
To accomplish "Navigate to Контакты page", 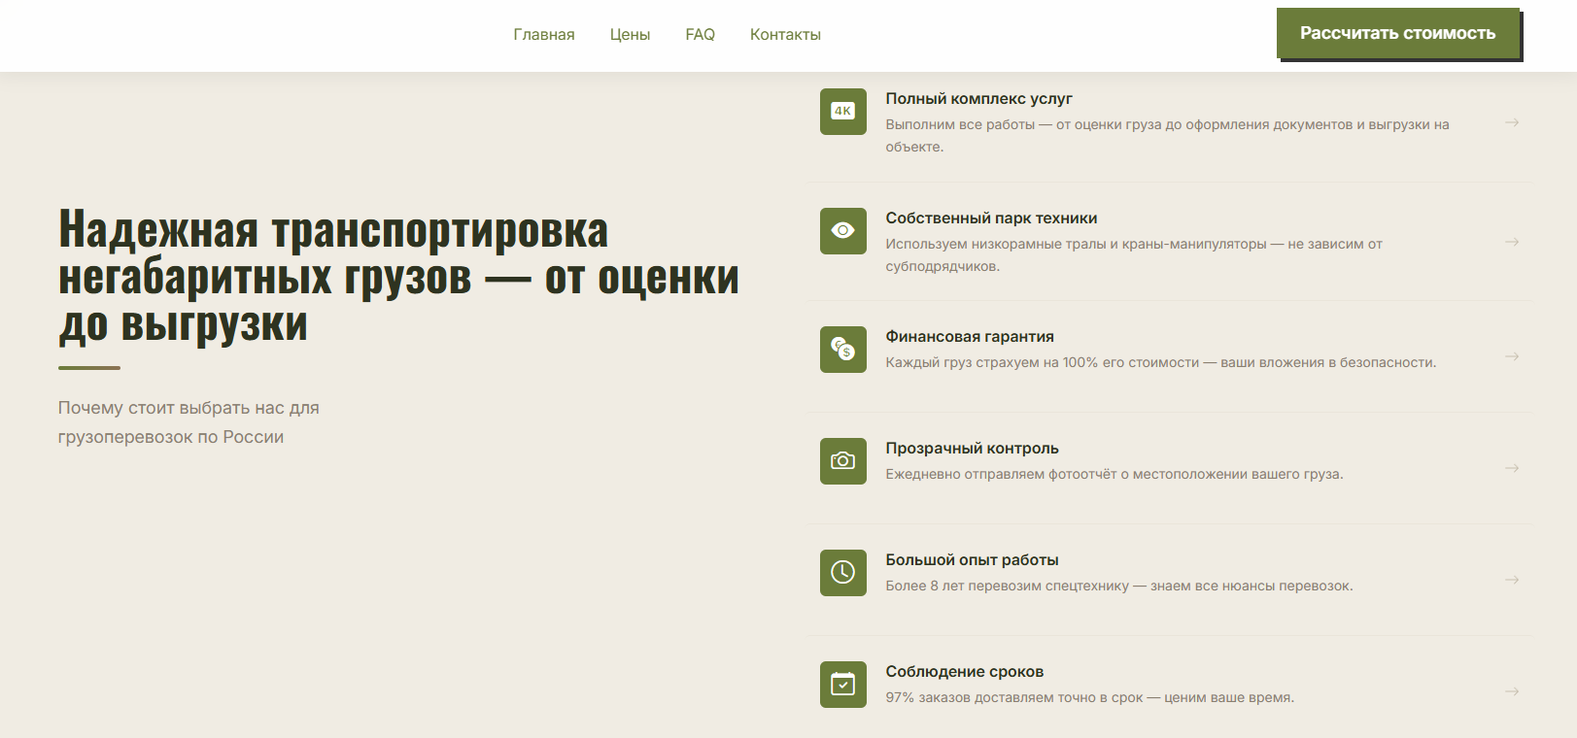I will [785, 35].
